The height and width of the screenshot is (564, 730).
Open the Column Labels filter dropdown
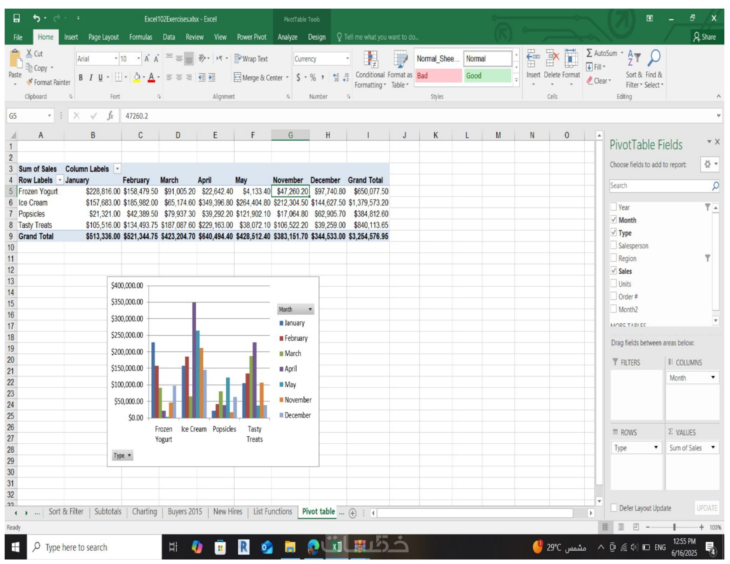[x=117, y=169]
